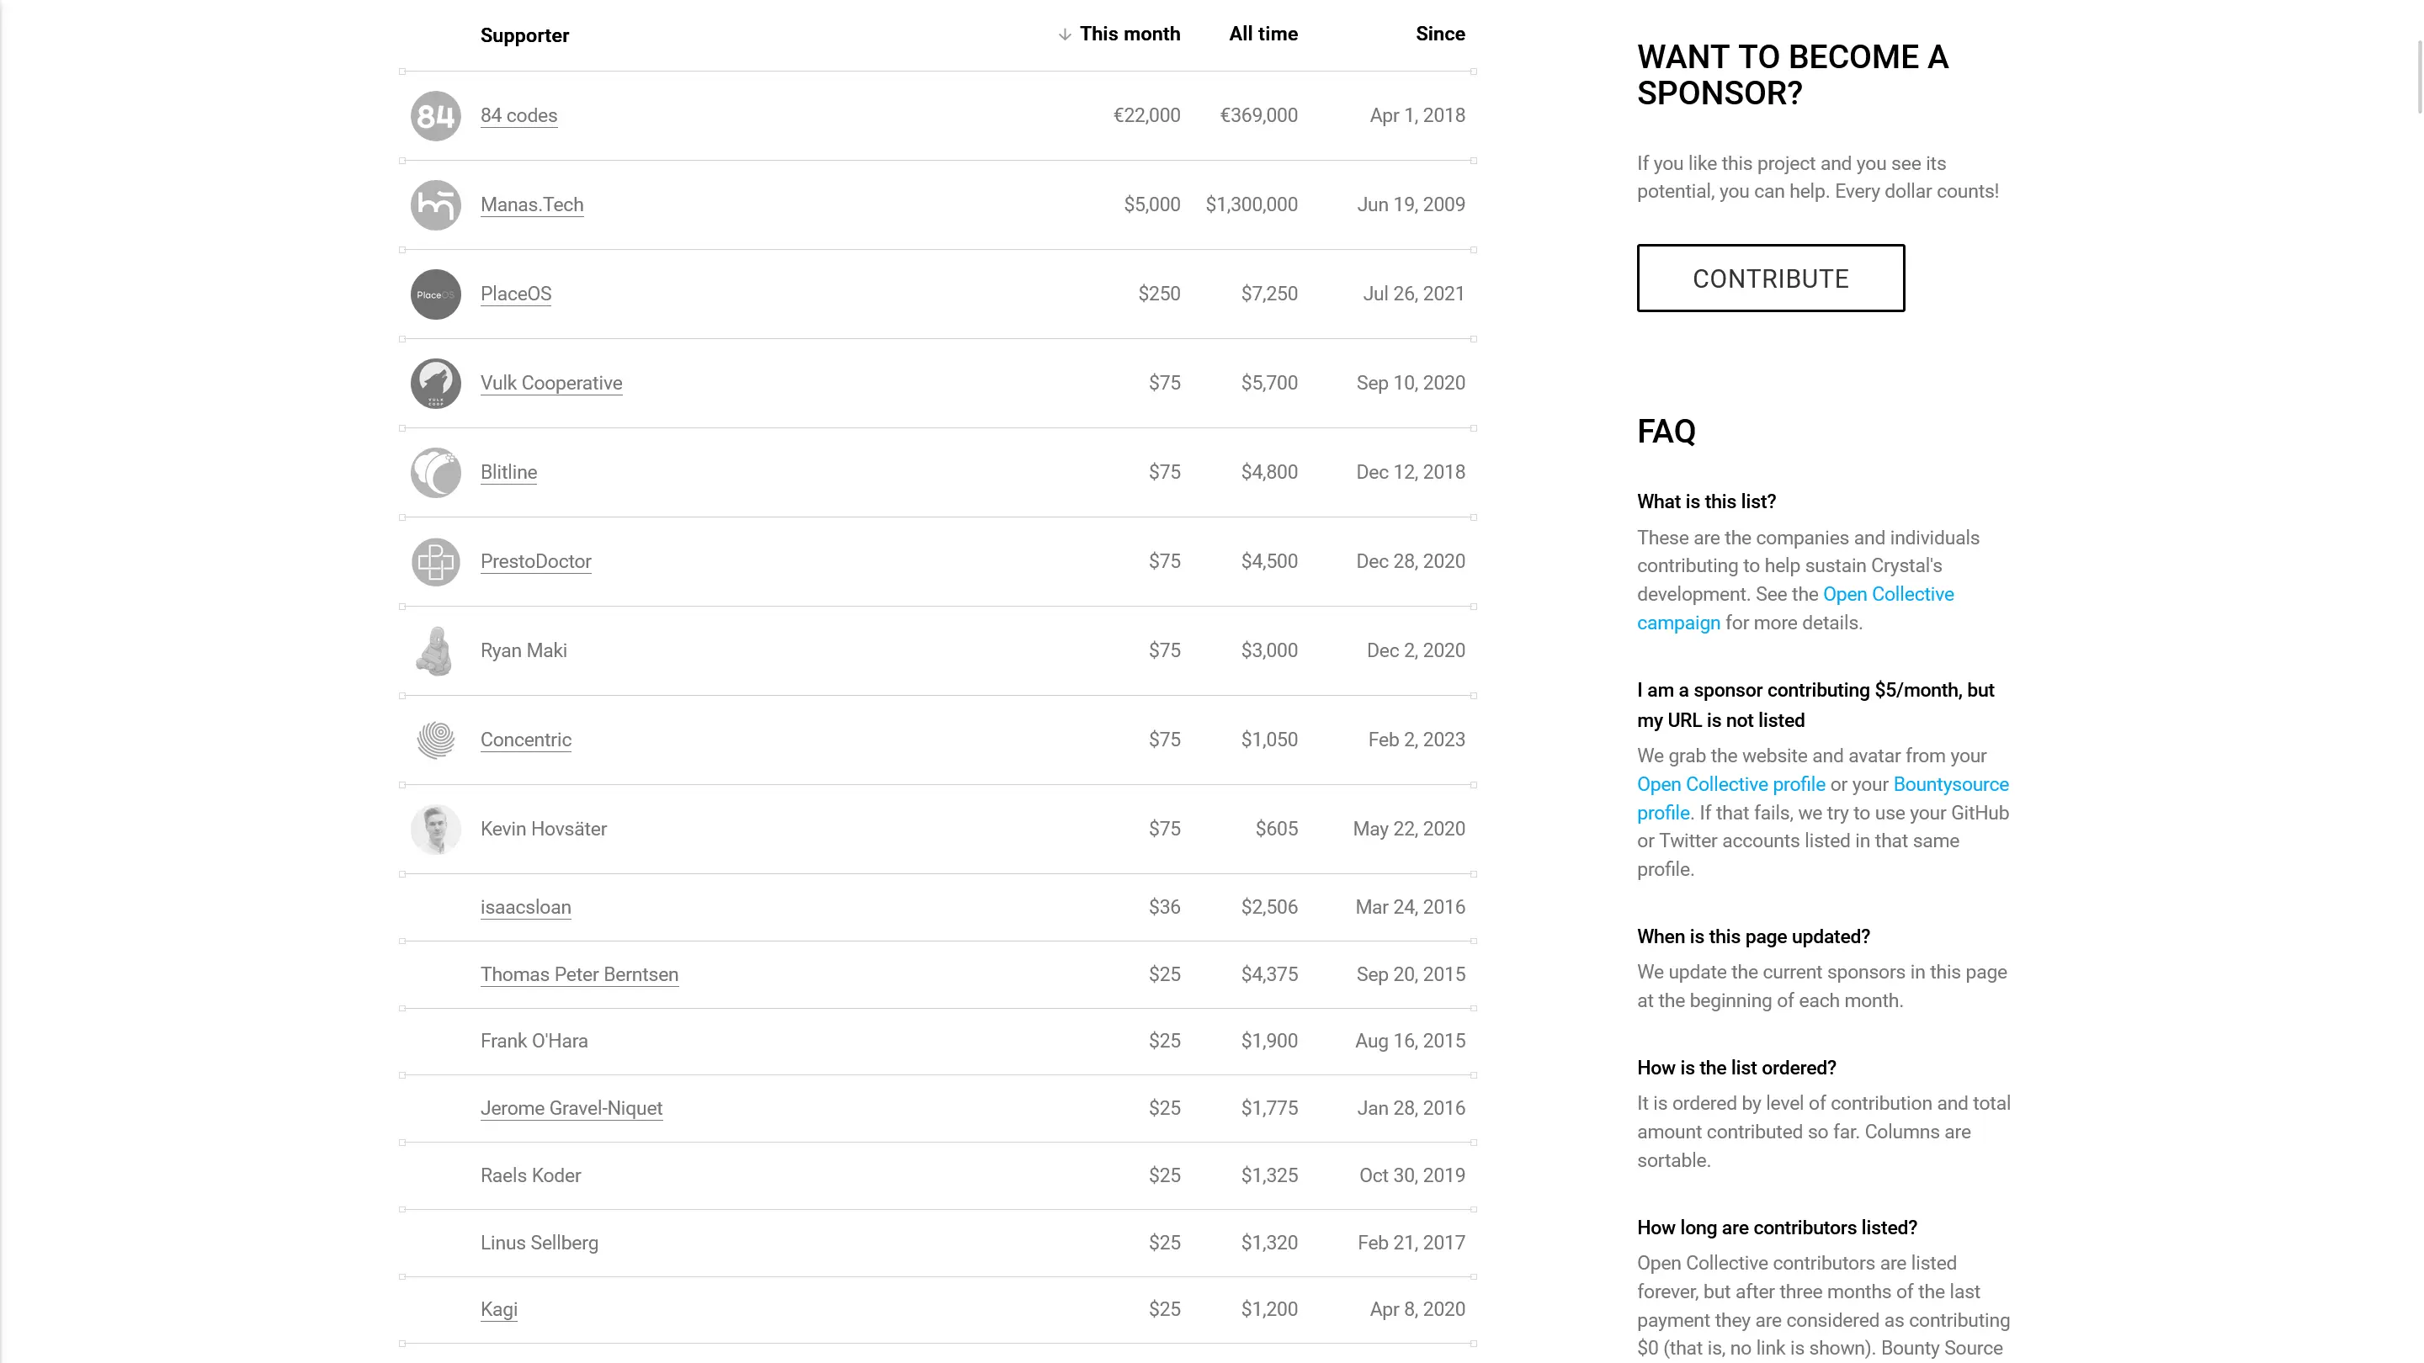Click the PrestoDoctor logo
The height and width of the screenshot is (1363, 2424).
click(x=435, y=561)
